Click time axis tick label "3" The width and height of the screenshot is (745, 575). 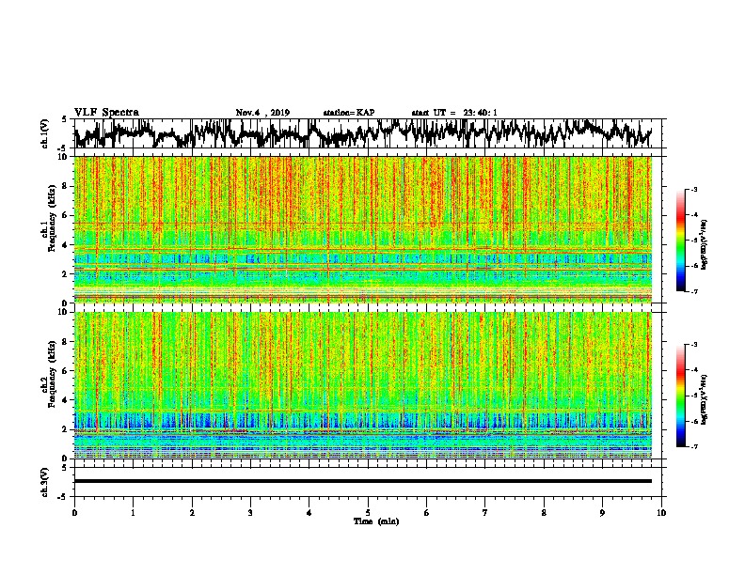pyautogui.click(x=250, y=513)
